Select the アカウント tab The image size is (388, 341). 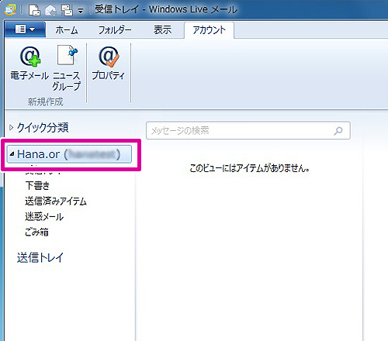click(209, 30)
